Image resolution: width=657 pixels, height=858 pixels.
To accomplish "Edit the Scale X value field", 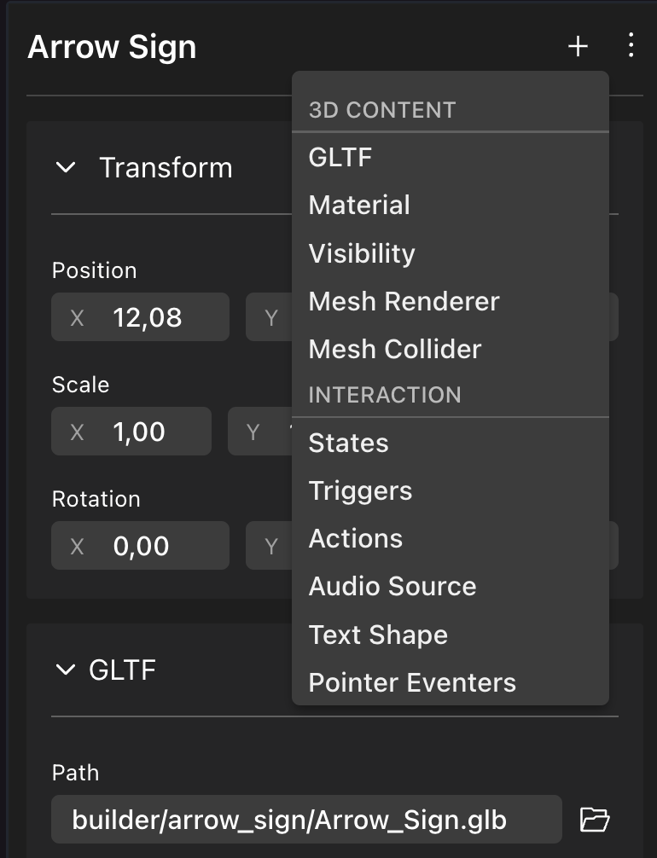I will tap(145, 432).
